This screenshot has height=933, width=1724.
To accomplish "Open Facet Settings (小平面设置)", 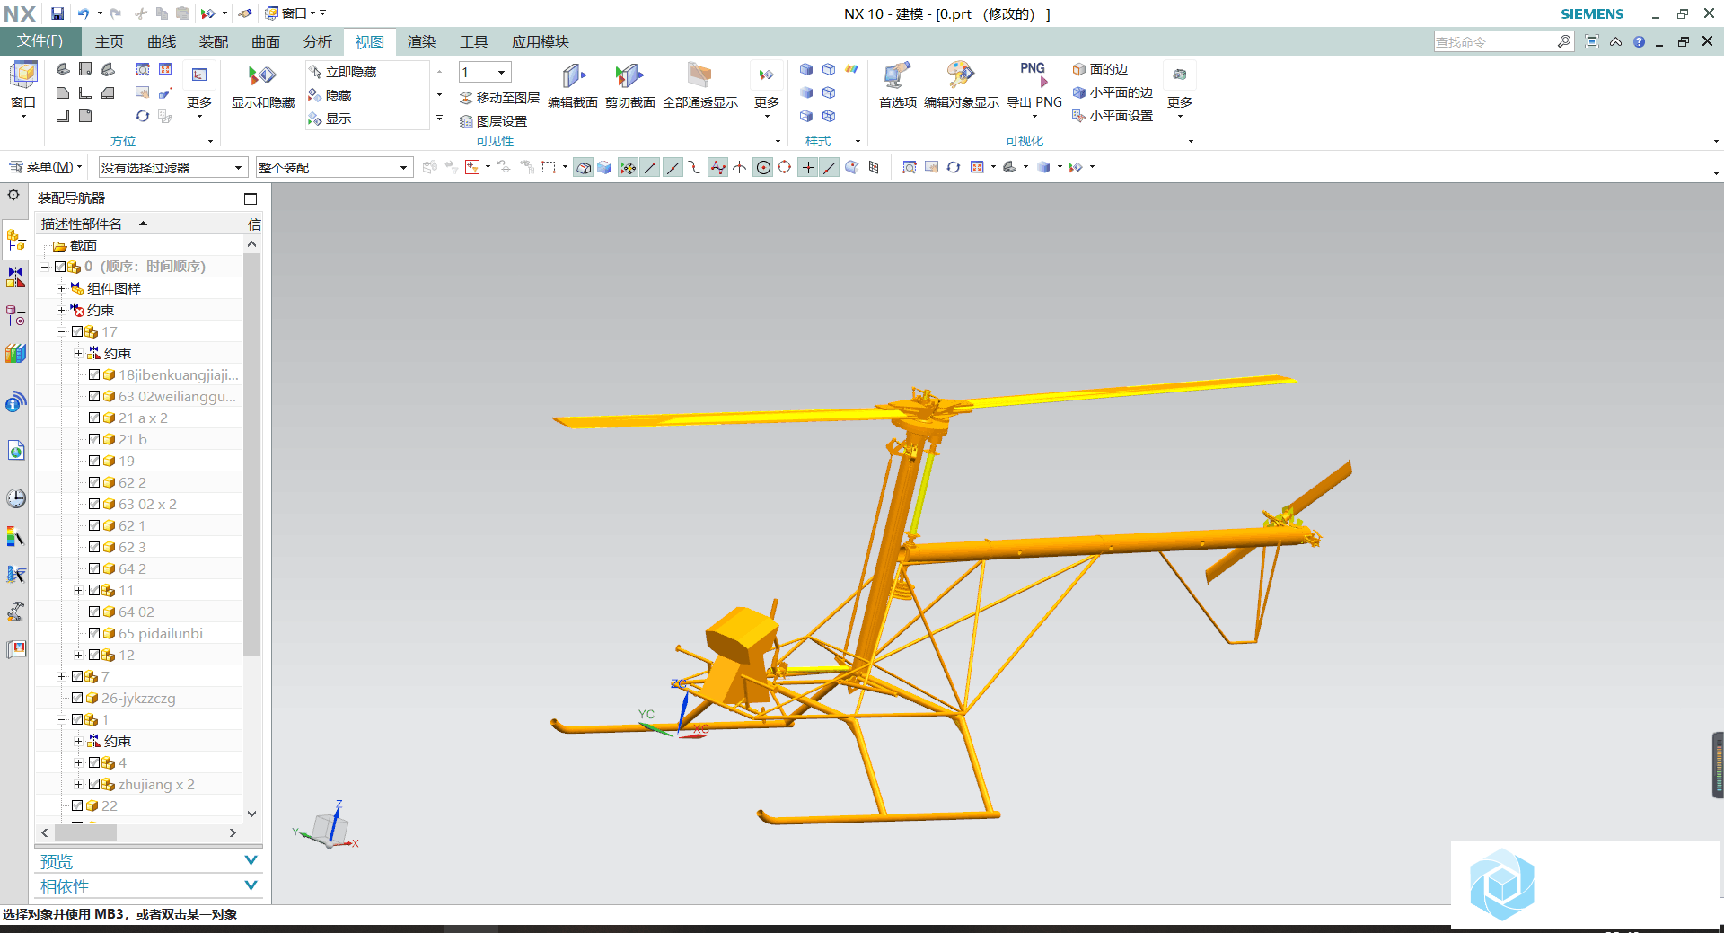I will [1113, 116].
